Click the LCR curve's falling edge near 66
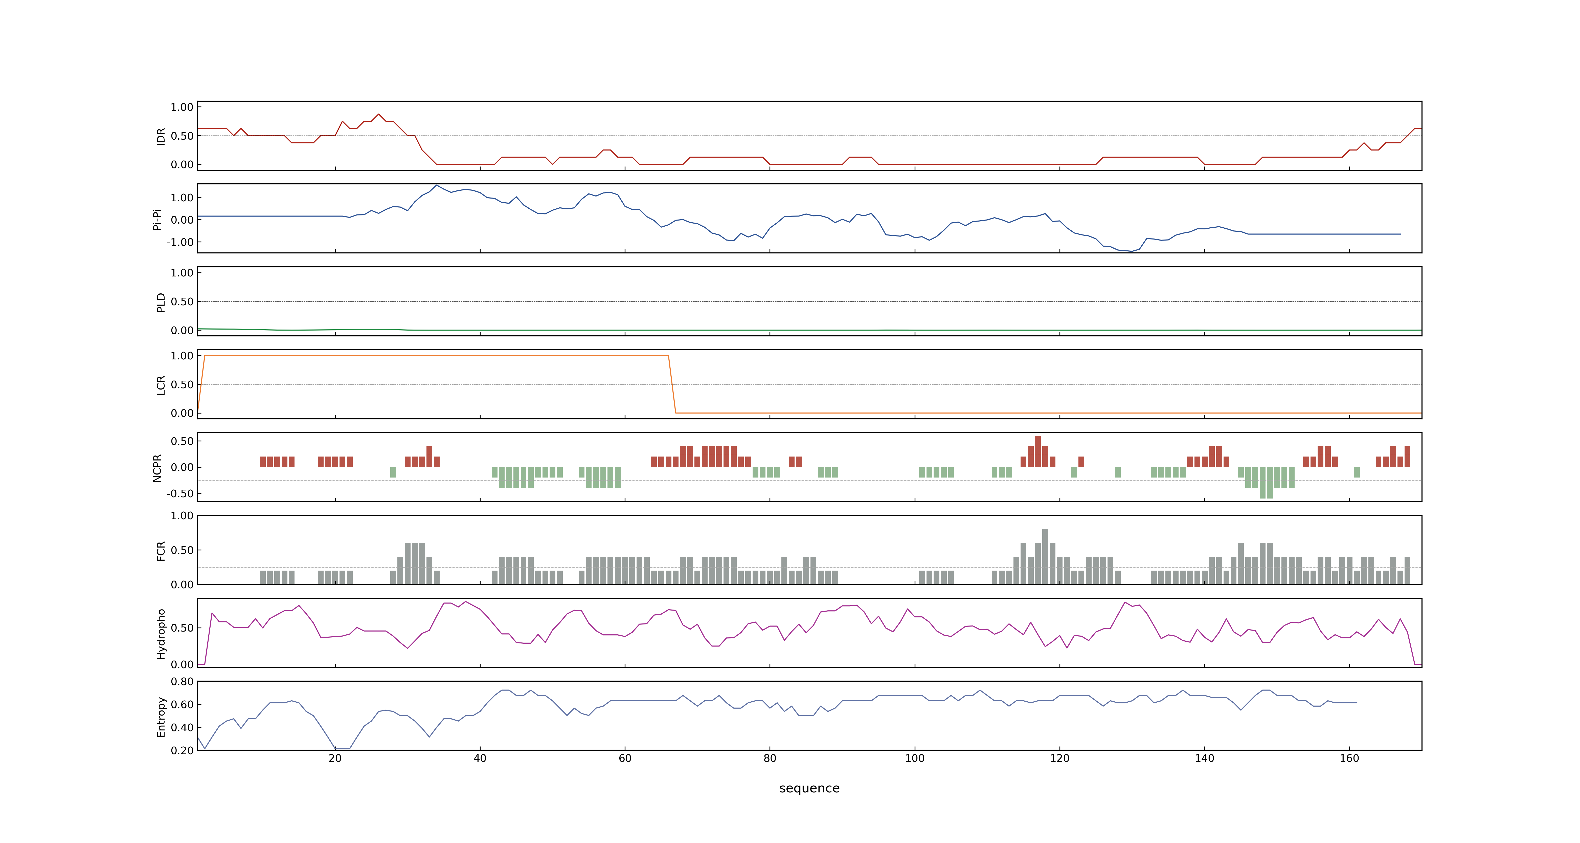The width and height of the screenshot is (1580, 843). point(672,384)
